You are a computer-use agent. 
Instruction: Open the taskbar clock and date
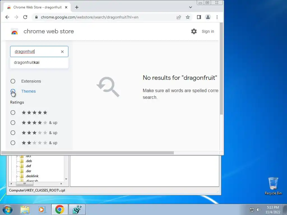point(273,210)
